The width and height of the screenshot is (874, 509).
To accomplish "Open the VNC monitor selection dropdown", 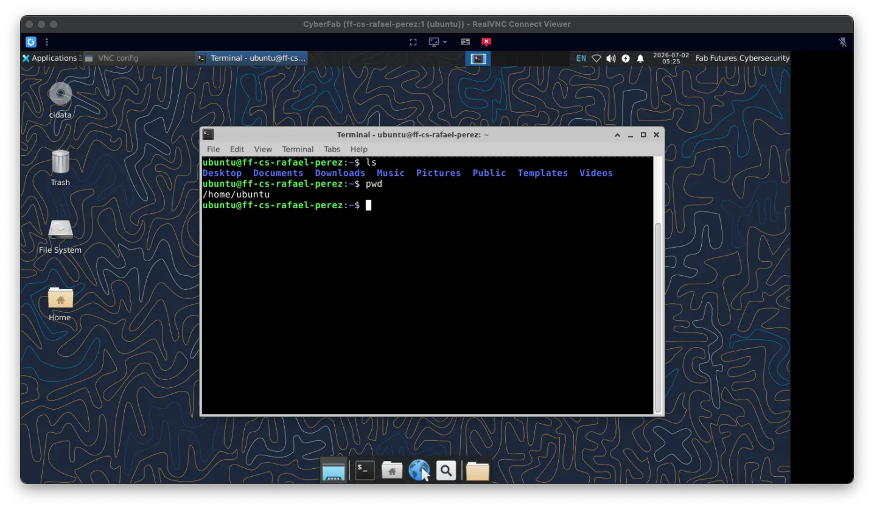I will point(438,42).
